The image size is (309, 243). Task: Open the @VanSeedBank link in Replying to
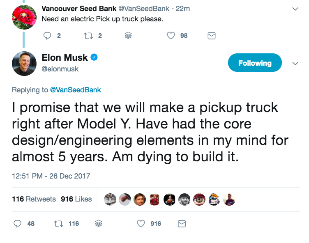coord(75,90)
